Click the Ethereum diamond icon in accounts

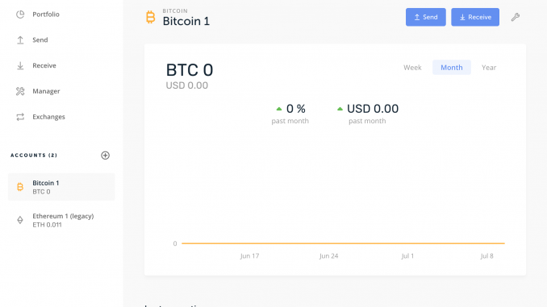coord(20,220)
